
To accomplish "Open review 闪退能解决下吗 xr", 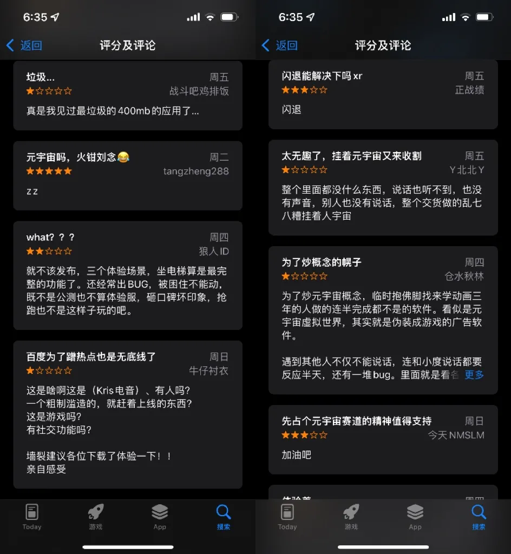I will [383, 94].
